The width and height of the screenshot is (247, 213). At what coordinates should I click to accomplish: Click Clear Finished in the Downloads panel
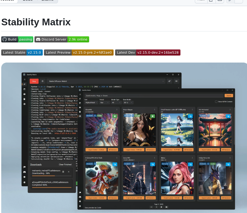65,164
